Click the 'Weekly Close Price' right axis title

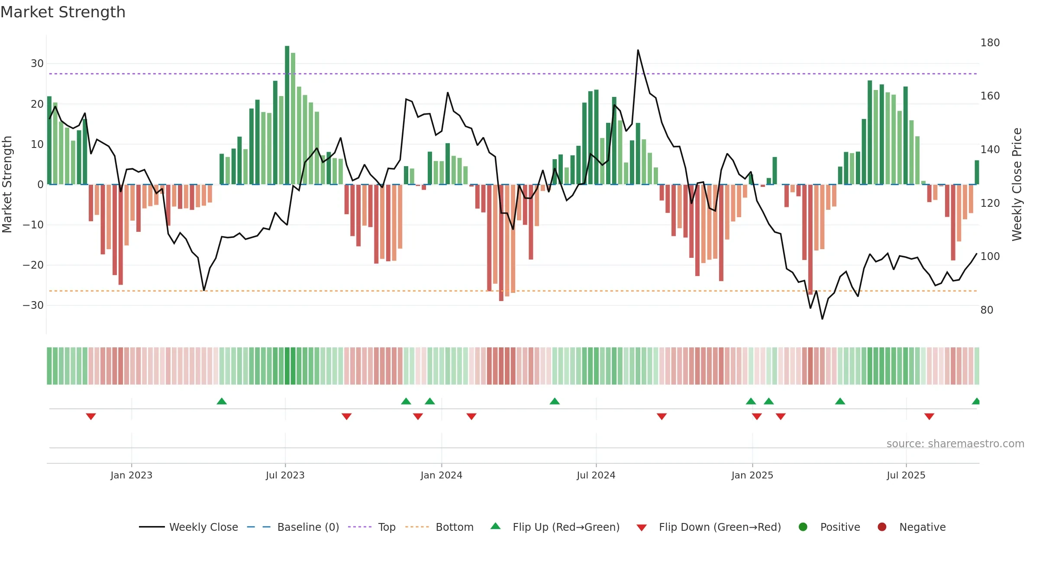tap(1017, 184)
